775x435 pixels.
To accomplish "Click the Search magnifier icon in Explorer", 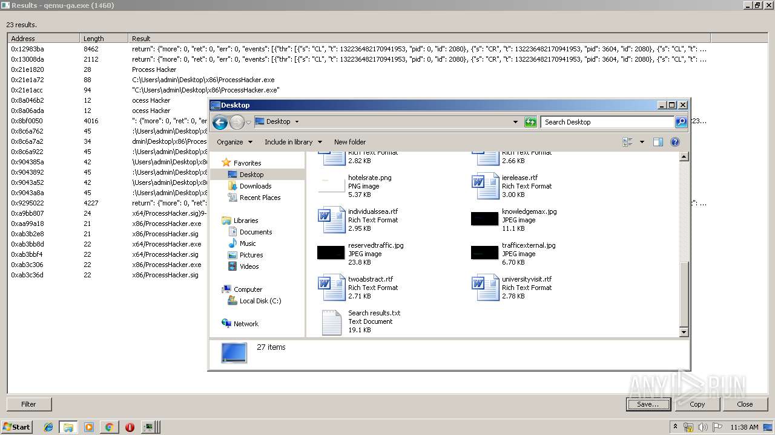I will coord(681,122).
